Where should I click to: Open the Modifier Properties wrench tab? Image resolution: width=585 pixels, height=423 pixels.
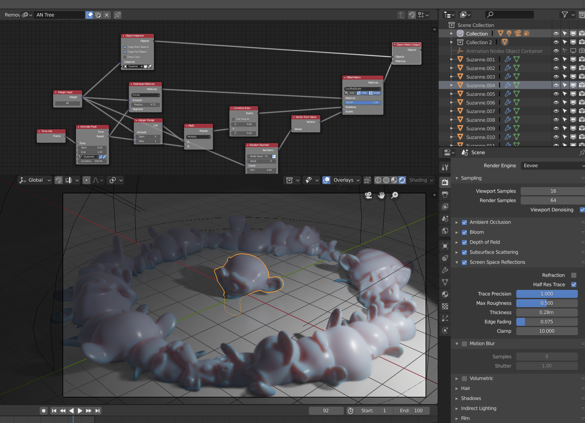445,270
